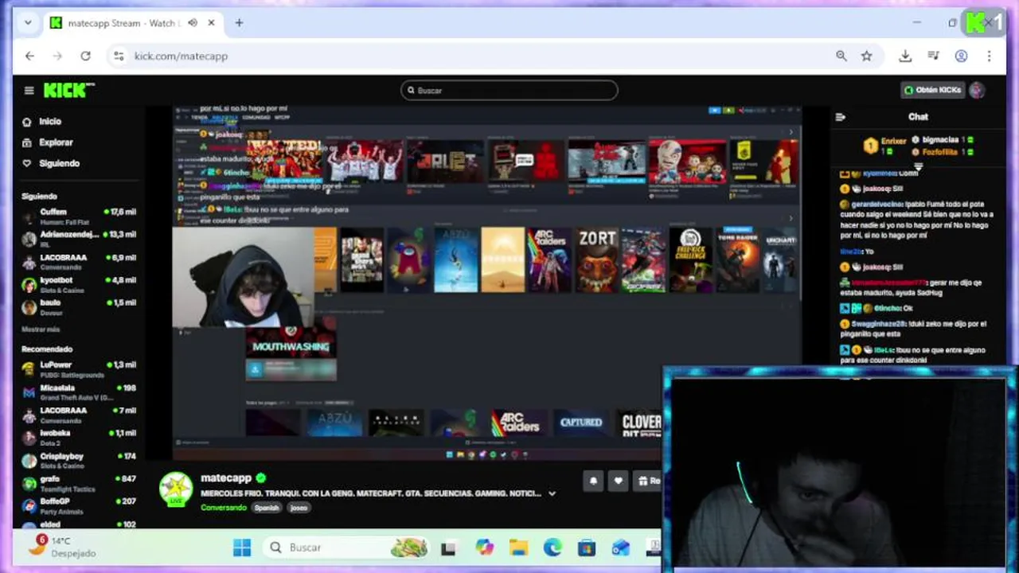1019x573 pixels.
Task: Open File Explorer from the taskbar
Action: tap(519, 548)
